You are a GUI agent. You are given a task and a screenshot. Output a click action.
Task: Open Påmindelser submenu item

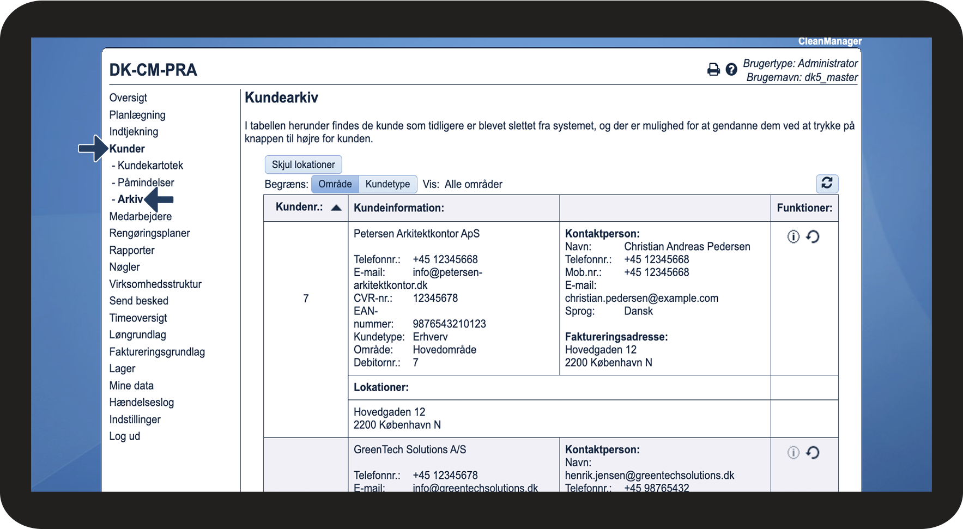146,183
